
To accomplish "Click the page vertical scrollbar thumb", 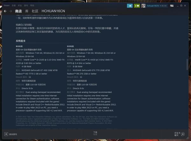I will [187, 64].
